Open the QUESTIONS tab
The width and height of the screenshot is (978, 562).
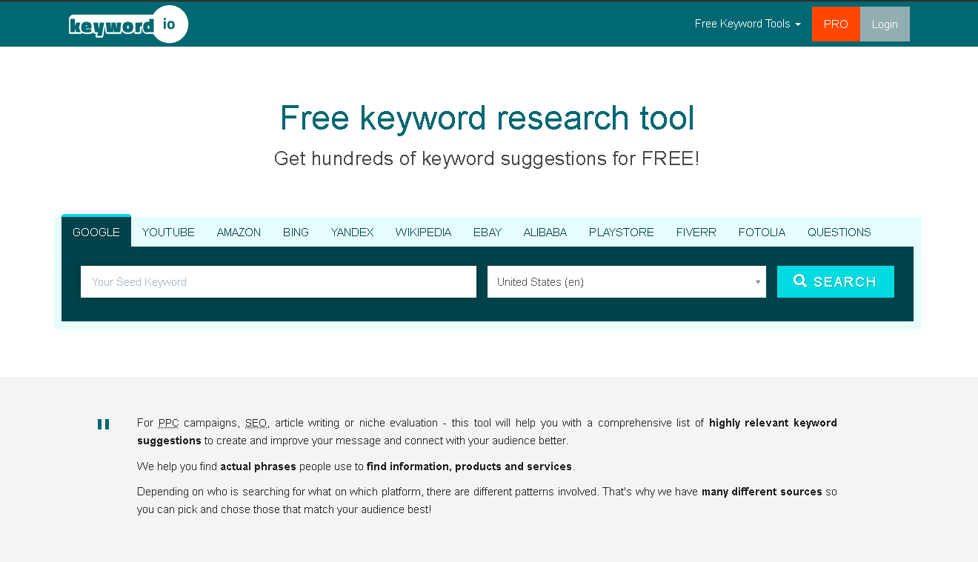[x=839, y=232]
